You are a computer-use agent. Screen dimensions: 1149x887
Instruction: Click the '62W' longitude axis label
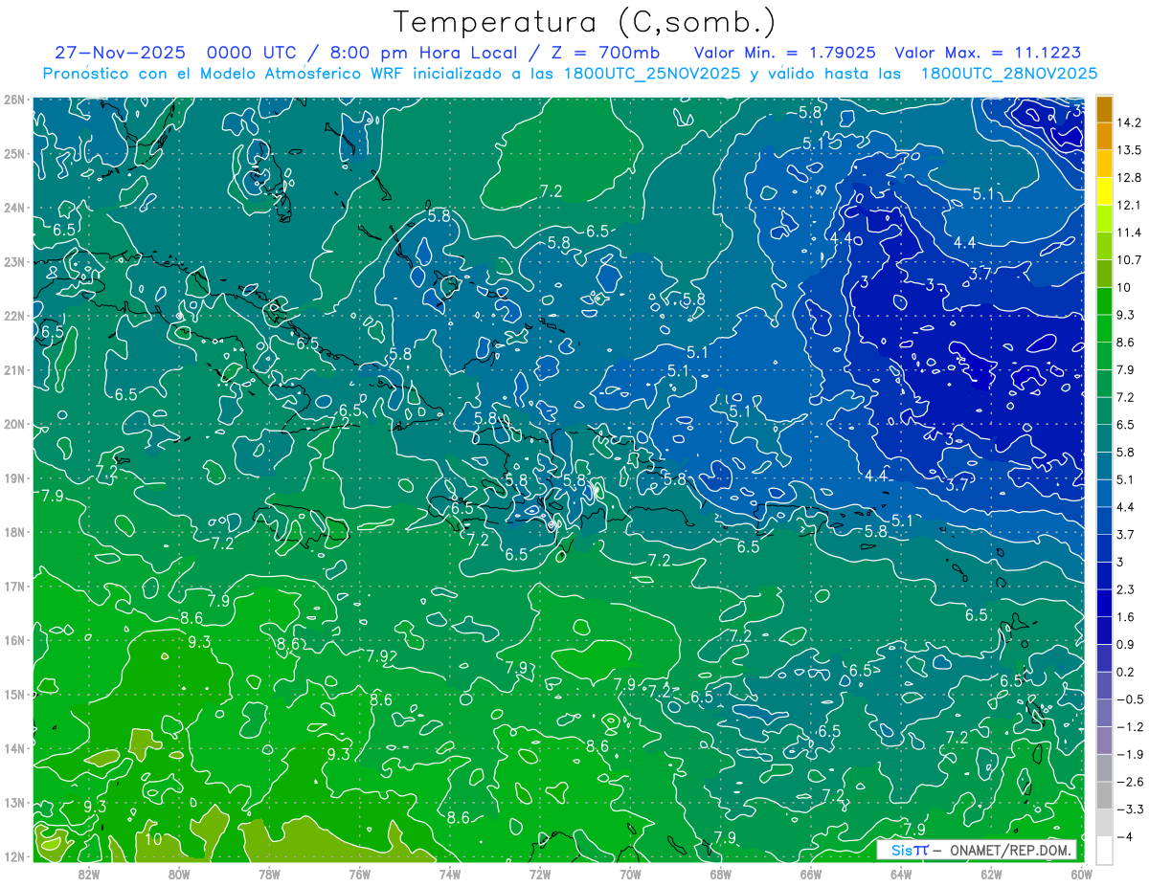point(990,874)
